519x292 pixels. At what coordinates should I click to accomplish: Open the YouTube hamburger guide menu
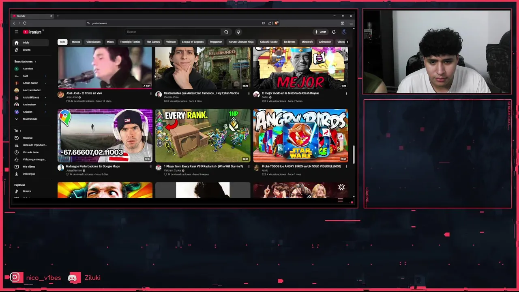tap(17, 32)
